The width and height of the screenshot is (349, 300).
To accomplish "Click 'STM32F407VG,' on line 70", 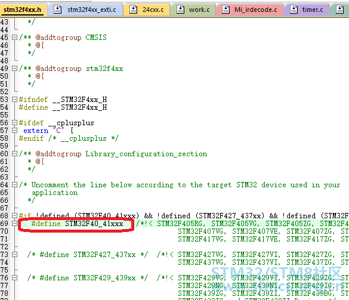I will [x=202, y=231].
